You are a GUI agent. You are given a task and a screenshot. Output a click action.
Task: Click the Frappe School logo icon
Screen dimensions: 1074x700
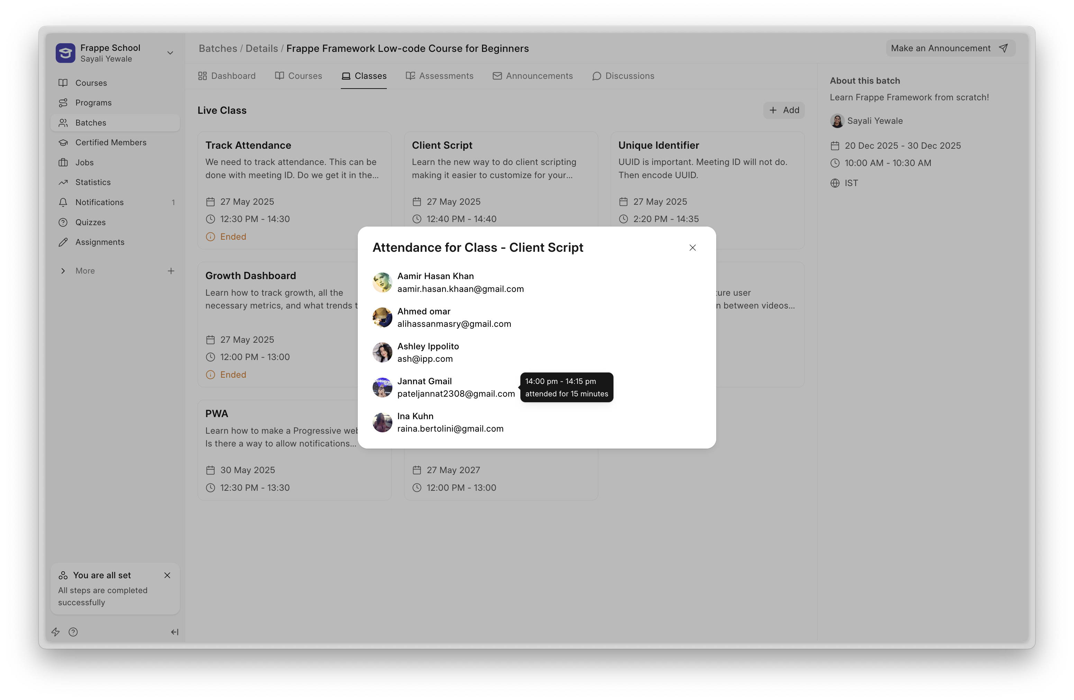(x=65, y=53)
